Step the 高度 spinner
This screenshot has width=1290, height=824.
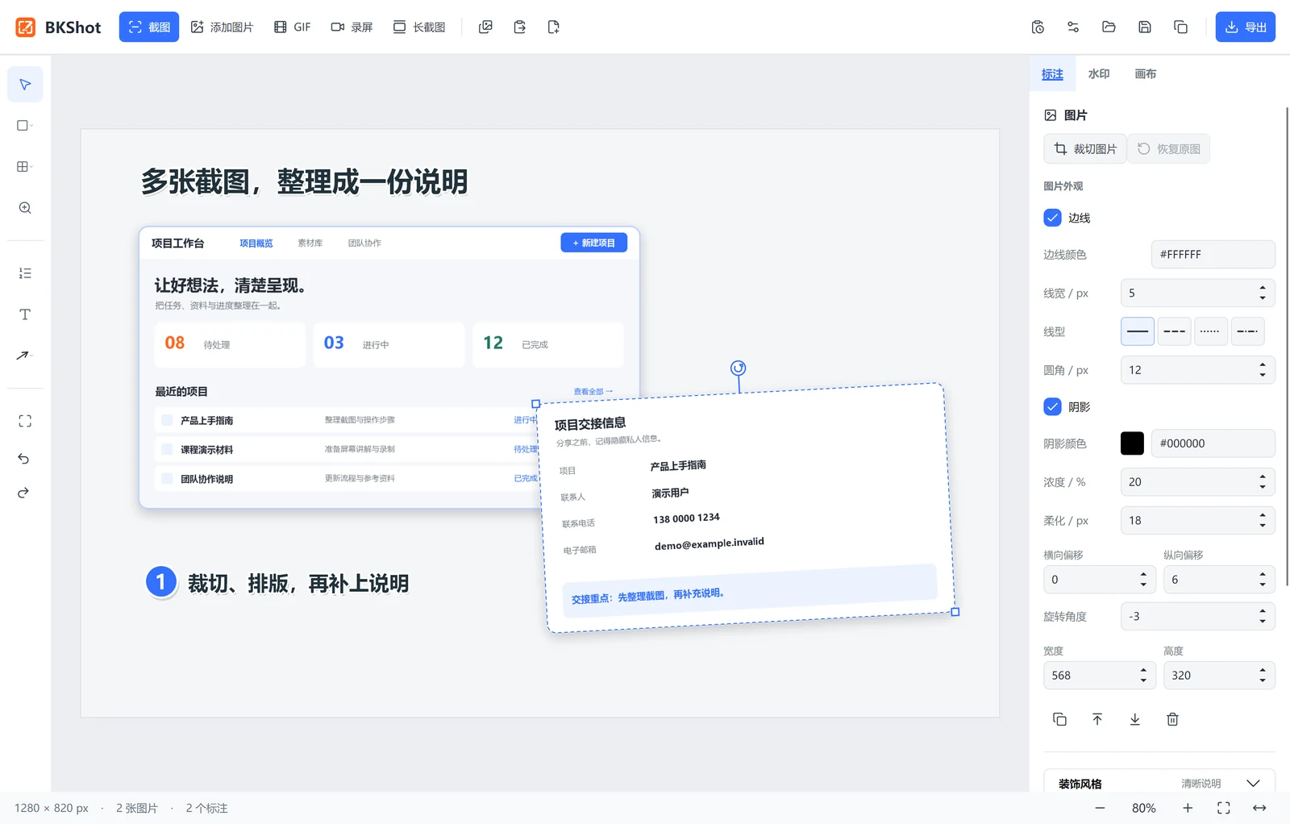click(x=1263, y=676)
